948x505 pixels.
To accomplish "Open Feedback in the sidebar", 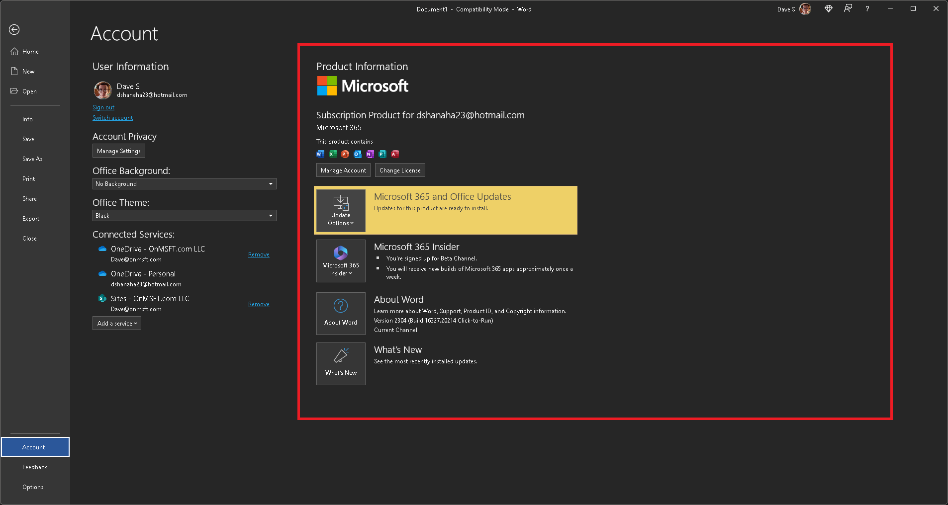I will pyautogui.click(x=35, y=467).
